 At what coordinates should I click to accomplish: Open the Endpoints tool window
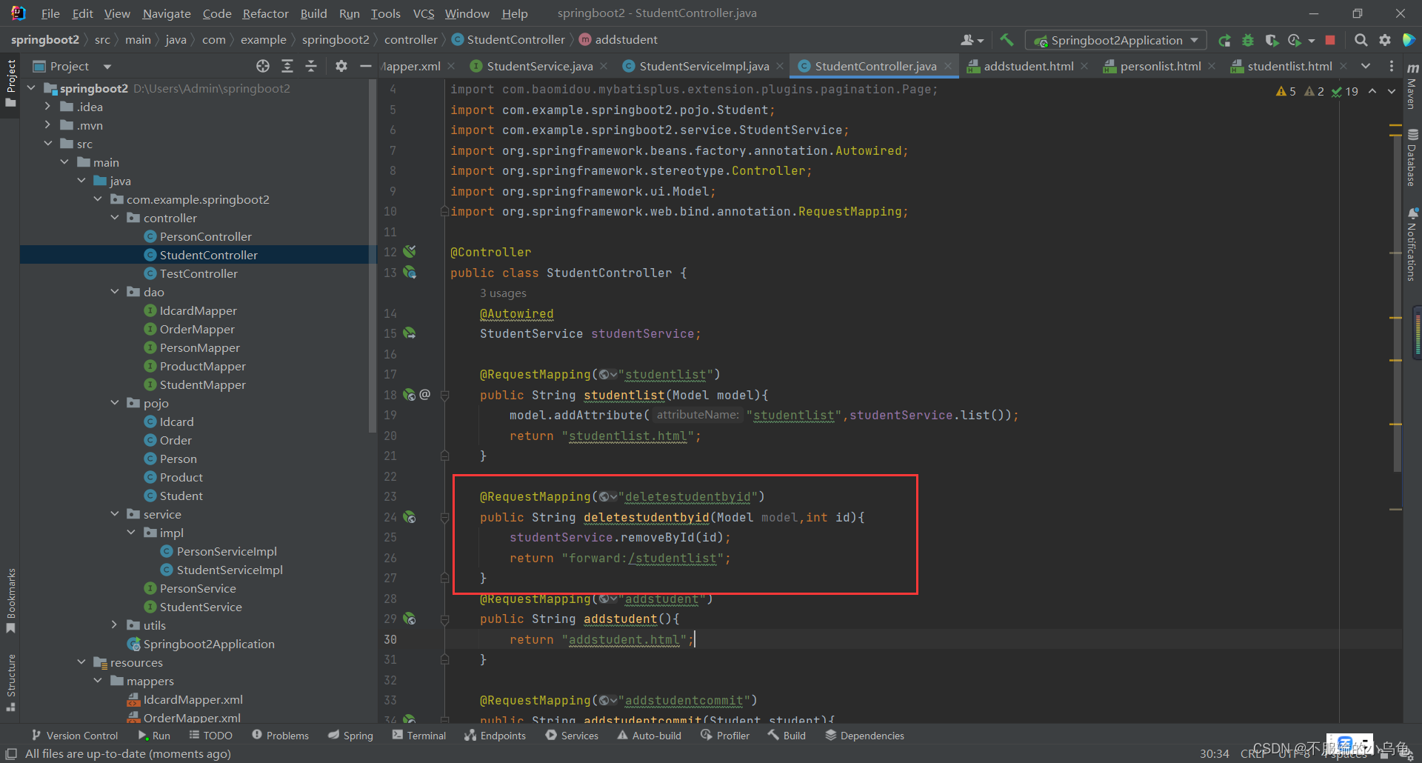click(495, 736)
